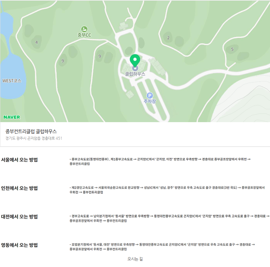
Task: Click the 중부CC golf flag icon
Action: 84,29
